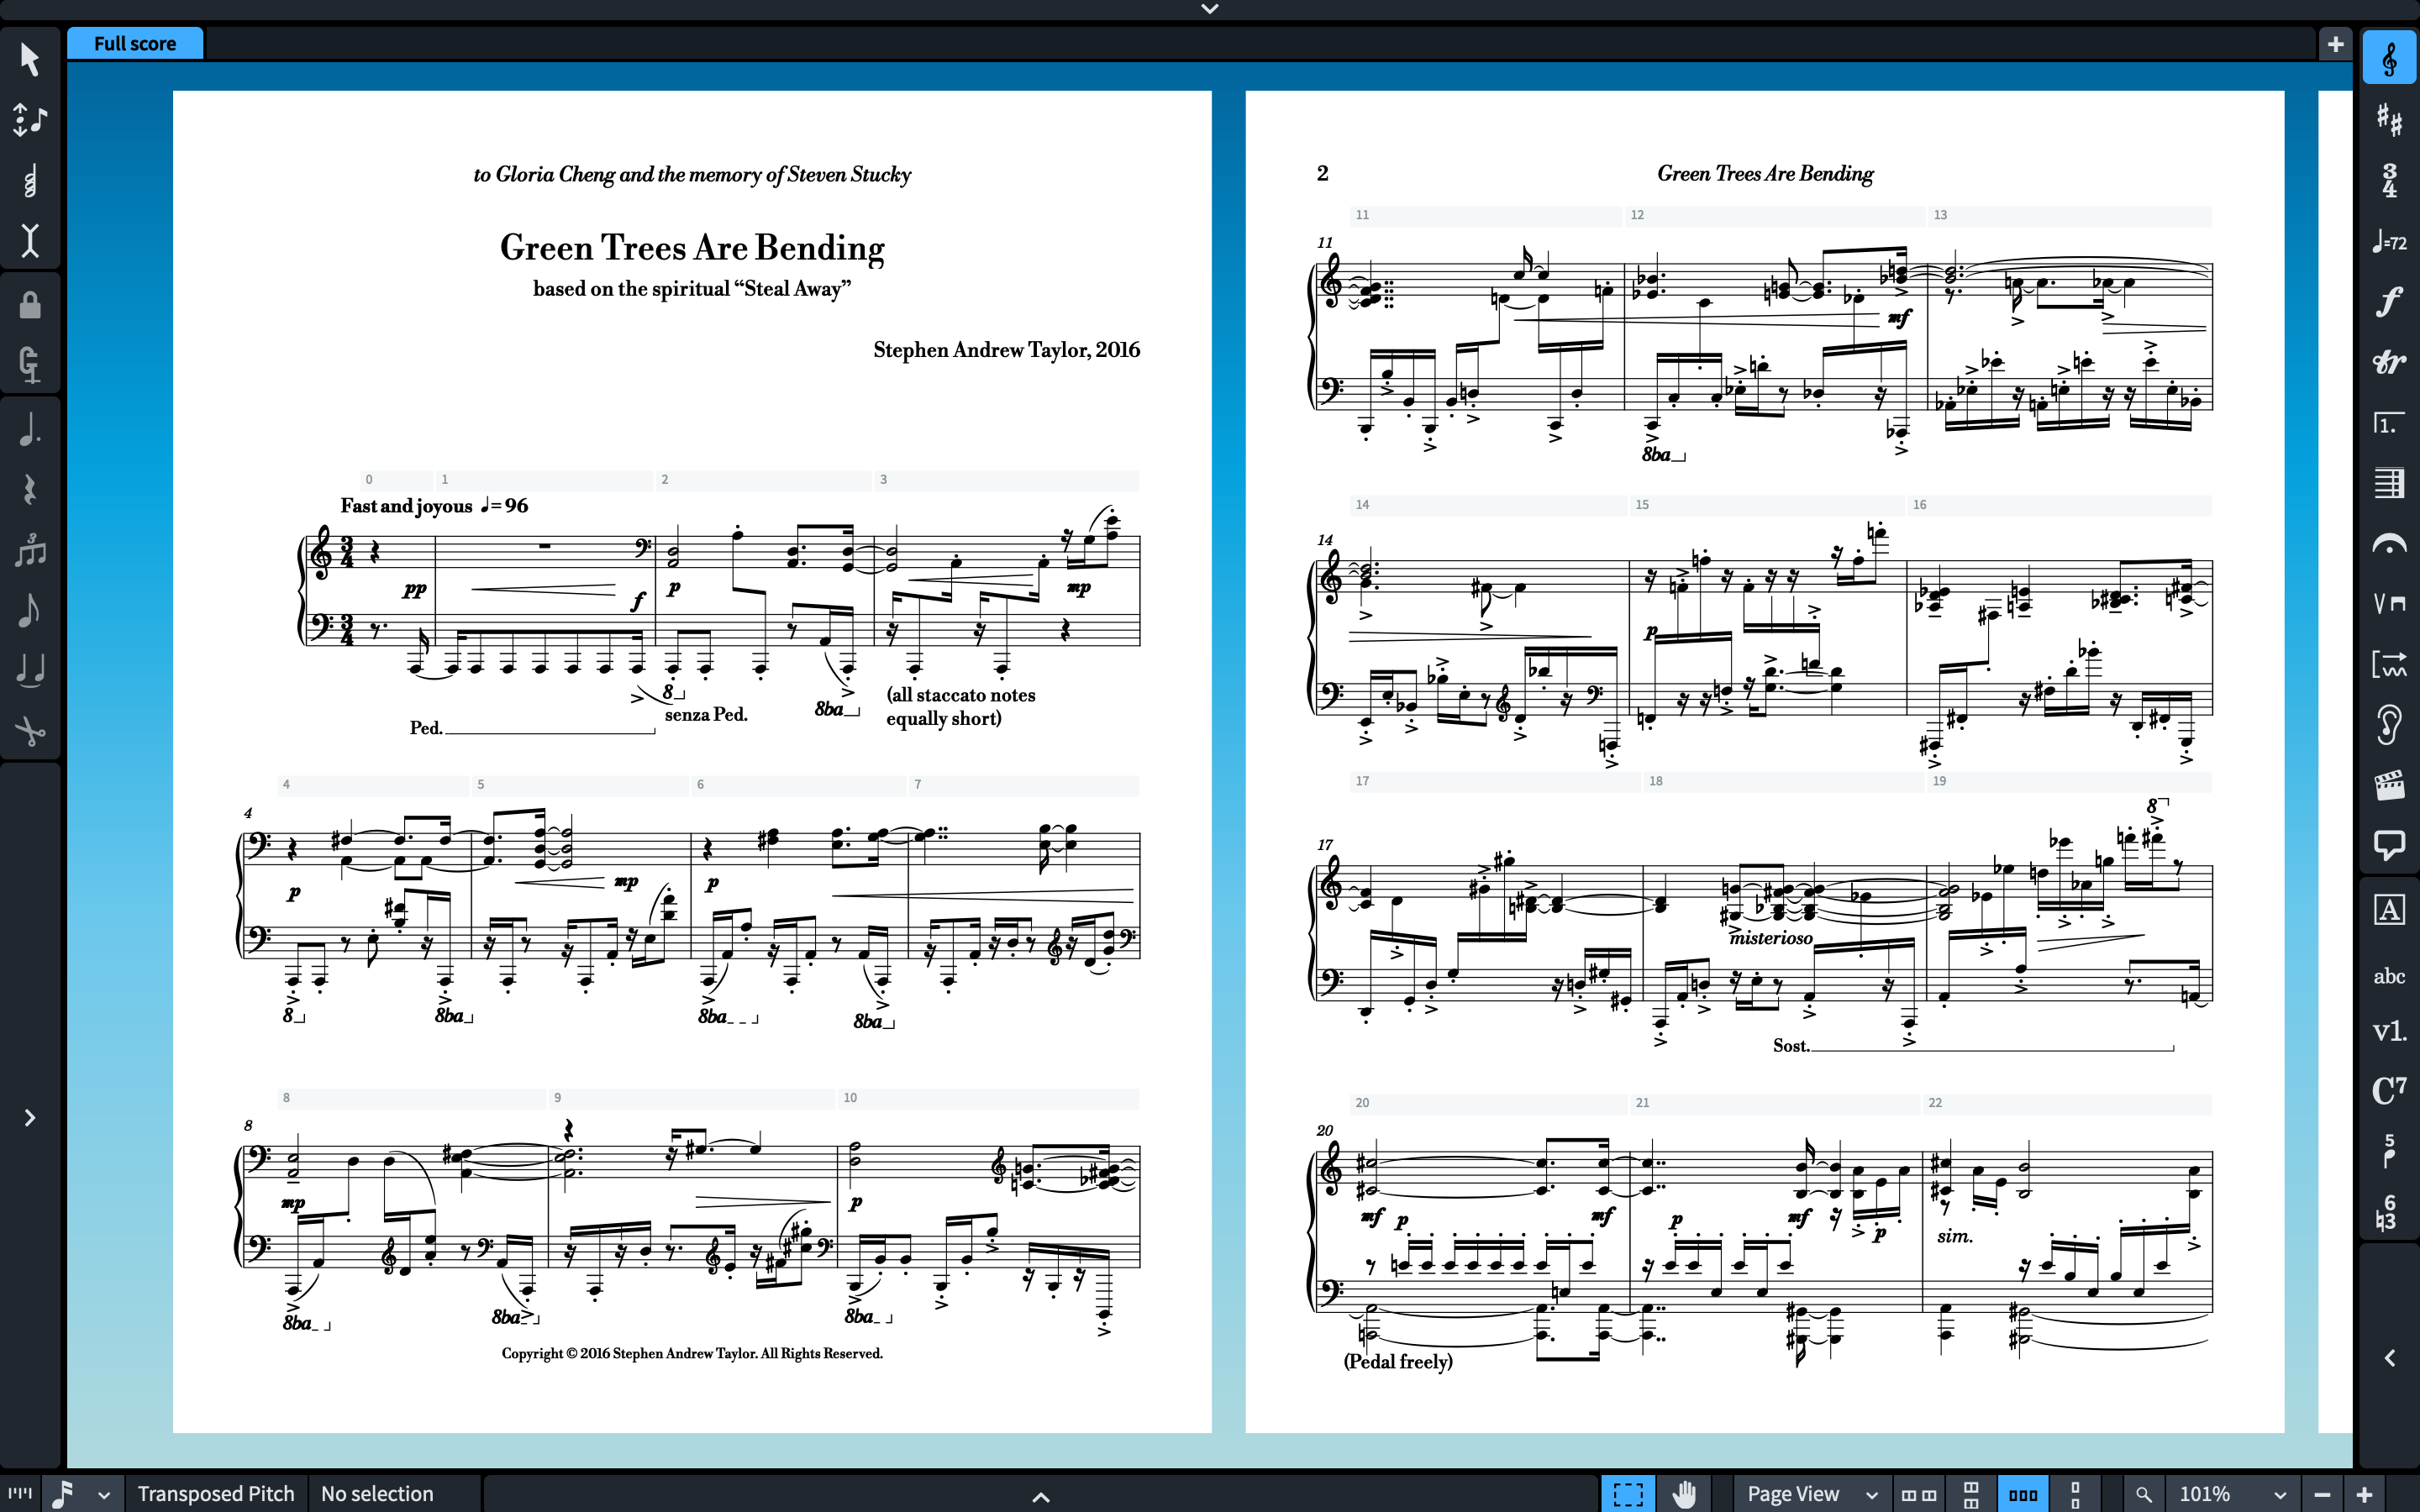Switch to the Full score tab
Image resolution: width=2420 pixels, height=1512 pixels.
tap(135, 43)
